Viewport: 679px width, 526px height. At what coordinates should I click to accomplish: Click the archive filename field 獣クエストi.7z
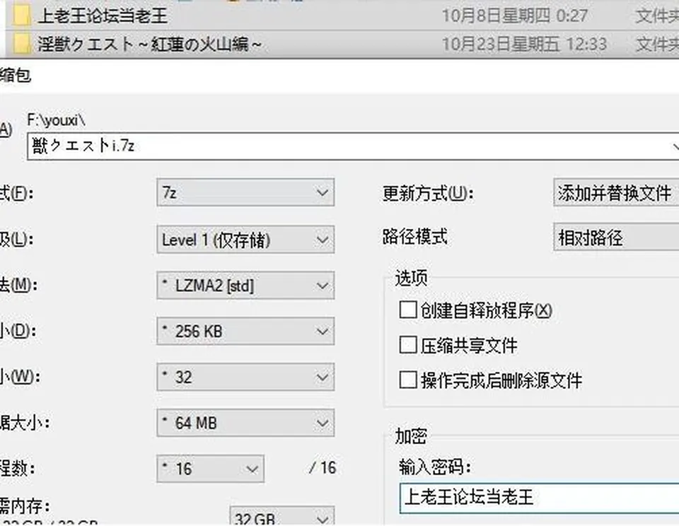pos(353,146)
